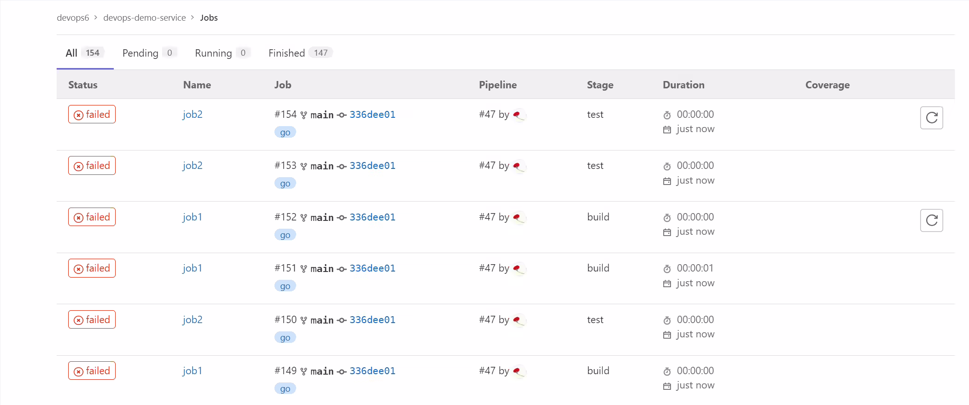
Task: Open the failed status badge of job #153
Action: pos(92,165)
